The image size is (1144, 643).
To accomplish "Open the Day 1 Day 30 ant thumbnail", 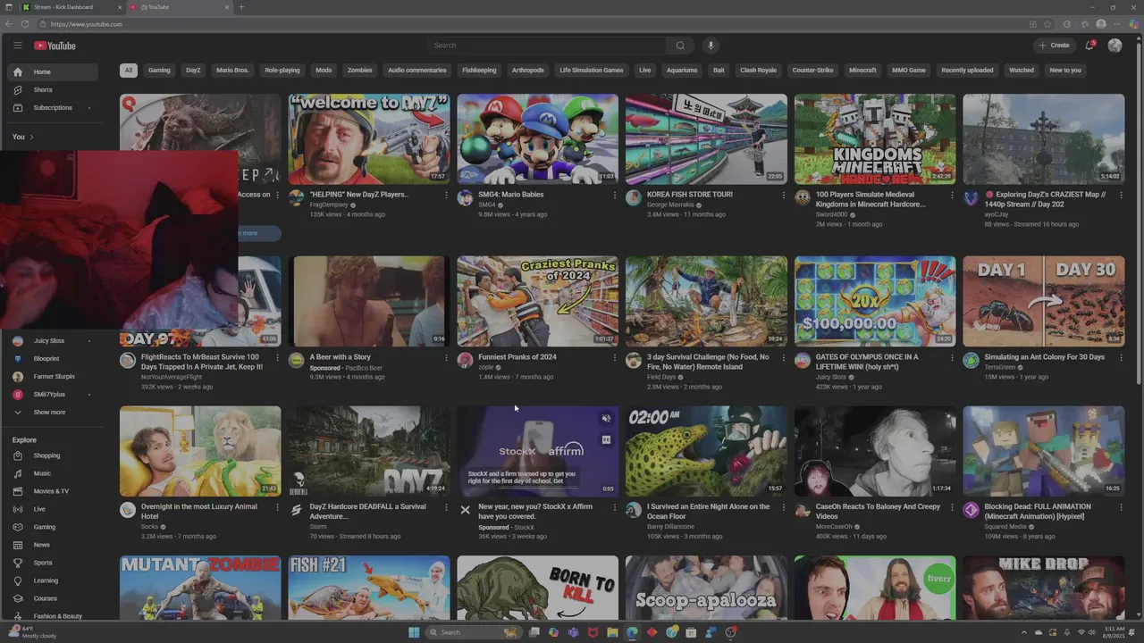I will 1044,301.
